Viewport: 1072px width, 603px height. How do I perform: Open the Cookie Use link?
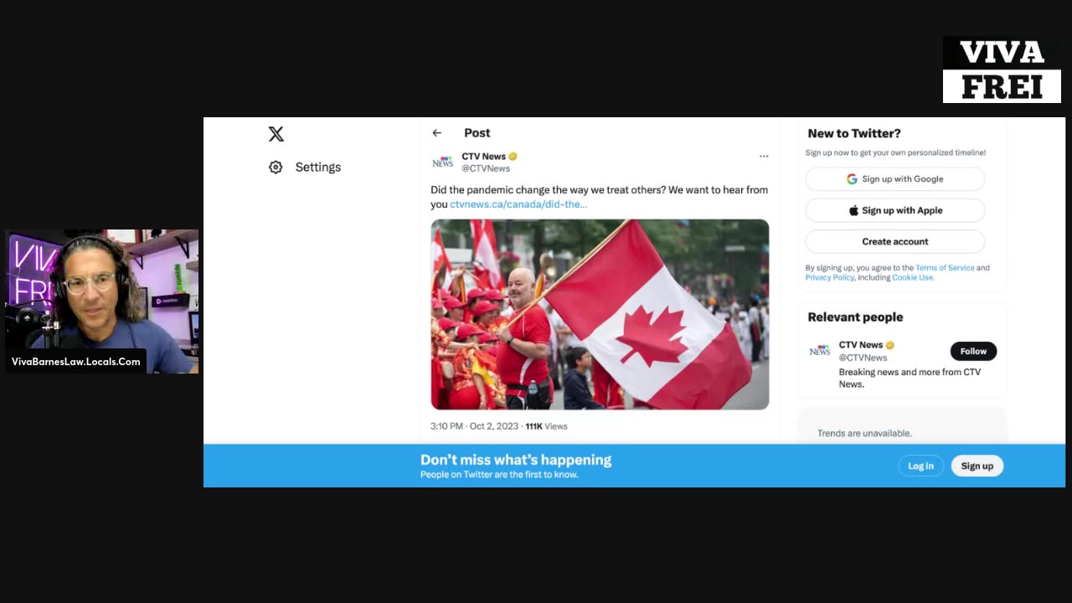coord(912,278)
